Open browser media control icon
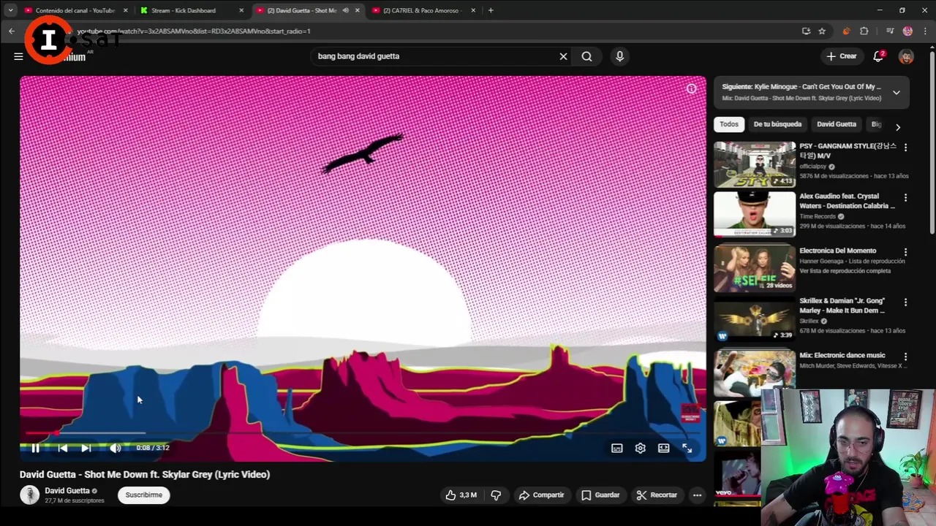936x526 pixels. (x=890, y=31)
